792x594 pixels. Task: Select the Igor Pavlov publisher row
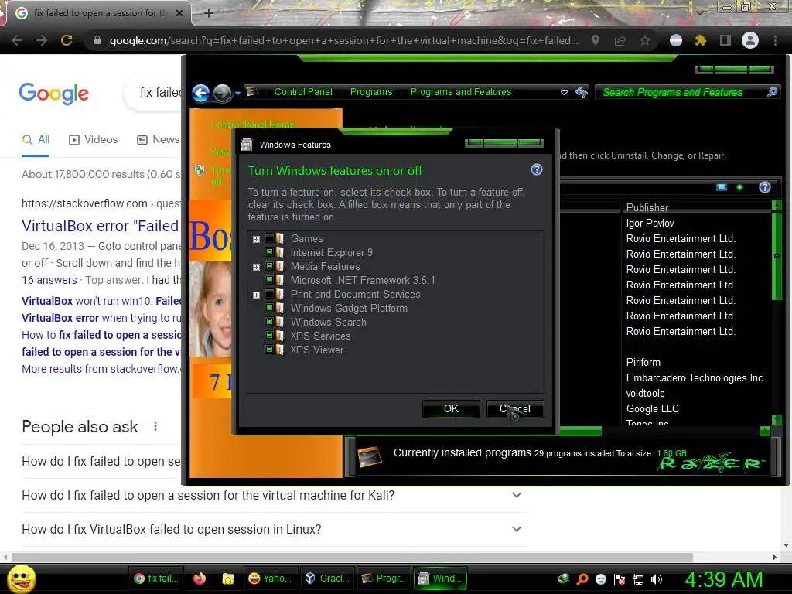[650, 223]
